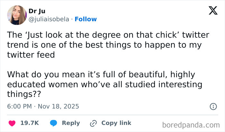
Task: Open Dr Ju's profile avatar
Action: pos(16,15)
